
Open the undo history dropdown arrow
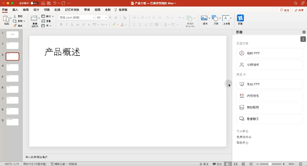pos(59,3)
